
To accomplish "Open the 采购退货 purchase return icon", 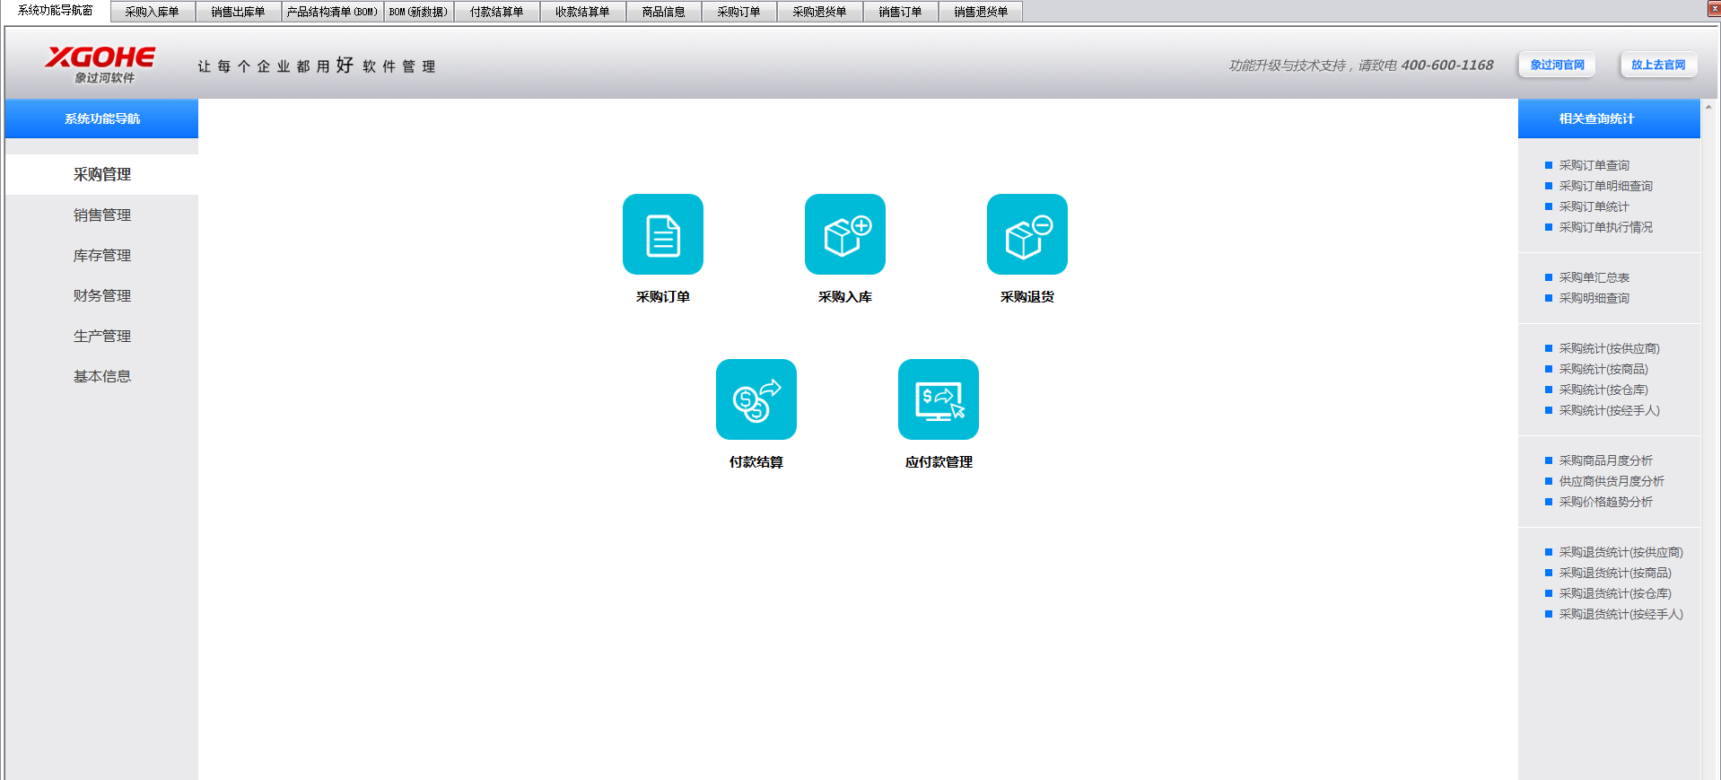I will click(x=1026, y=234).
